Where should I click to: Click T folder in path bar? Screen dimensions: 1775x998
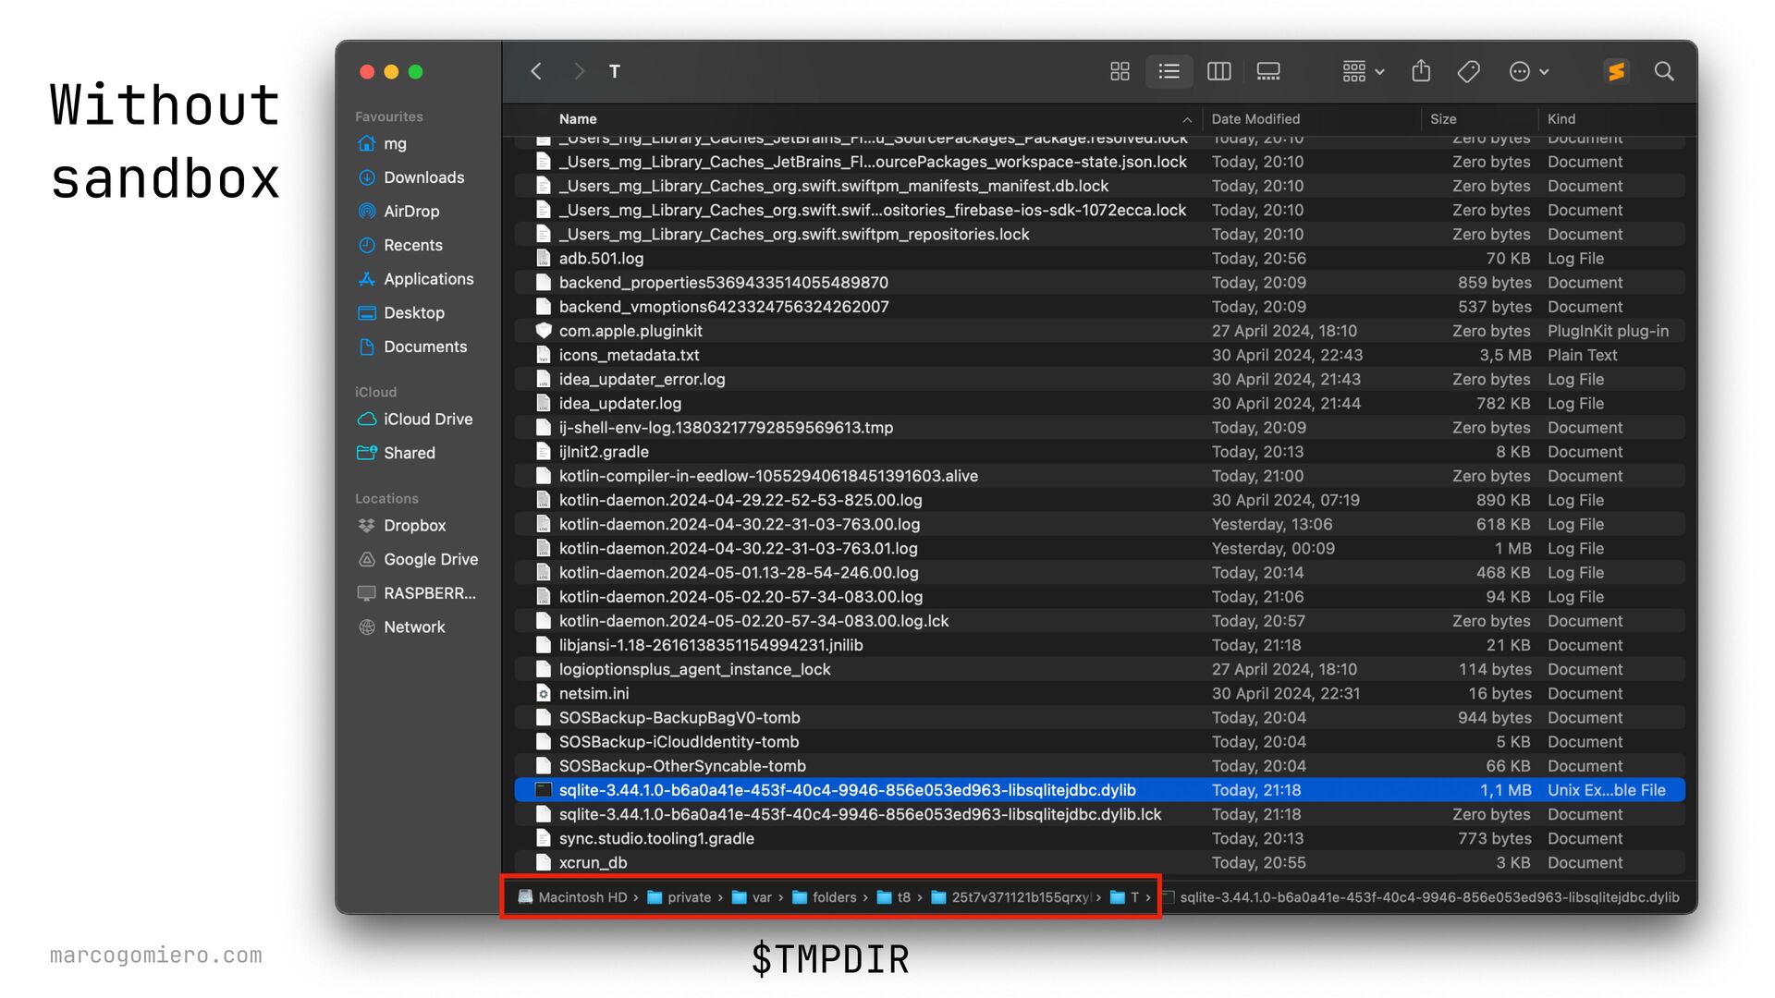click(x=1124, y=897)
